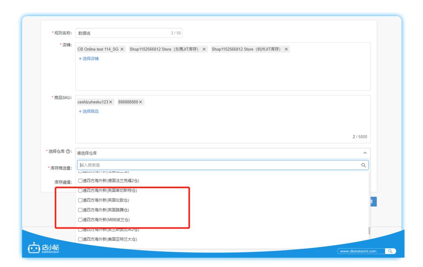Collapse the 请选择仓库 dropdown via its arrow
Image resolution: width=423 pixels, height=267 pixels.
[364, 153]
